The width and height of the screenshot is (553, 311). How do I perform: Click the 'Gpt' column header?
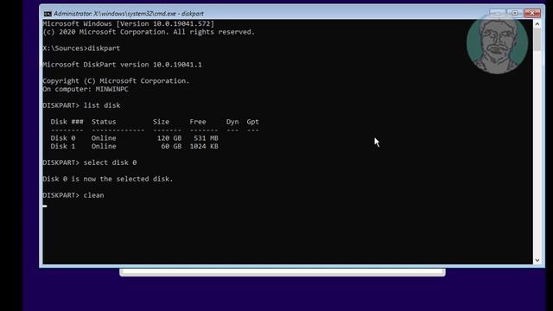(x=253, y=122)
